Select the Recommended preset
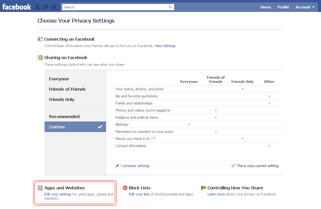 point(64,116)
